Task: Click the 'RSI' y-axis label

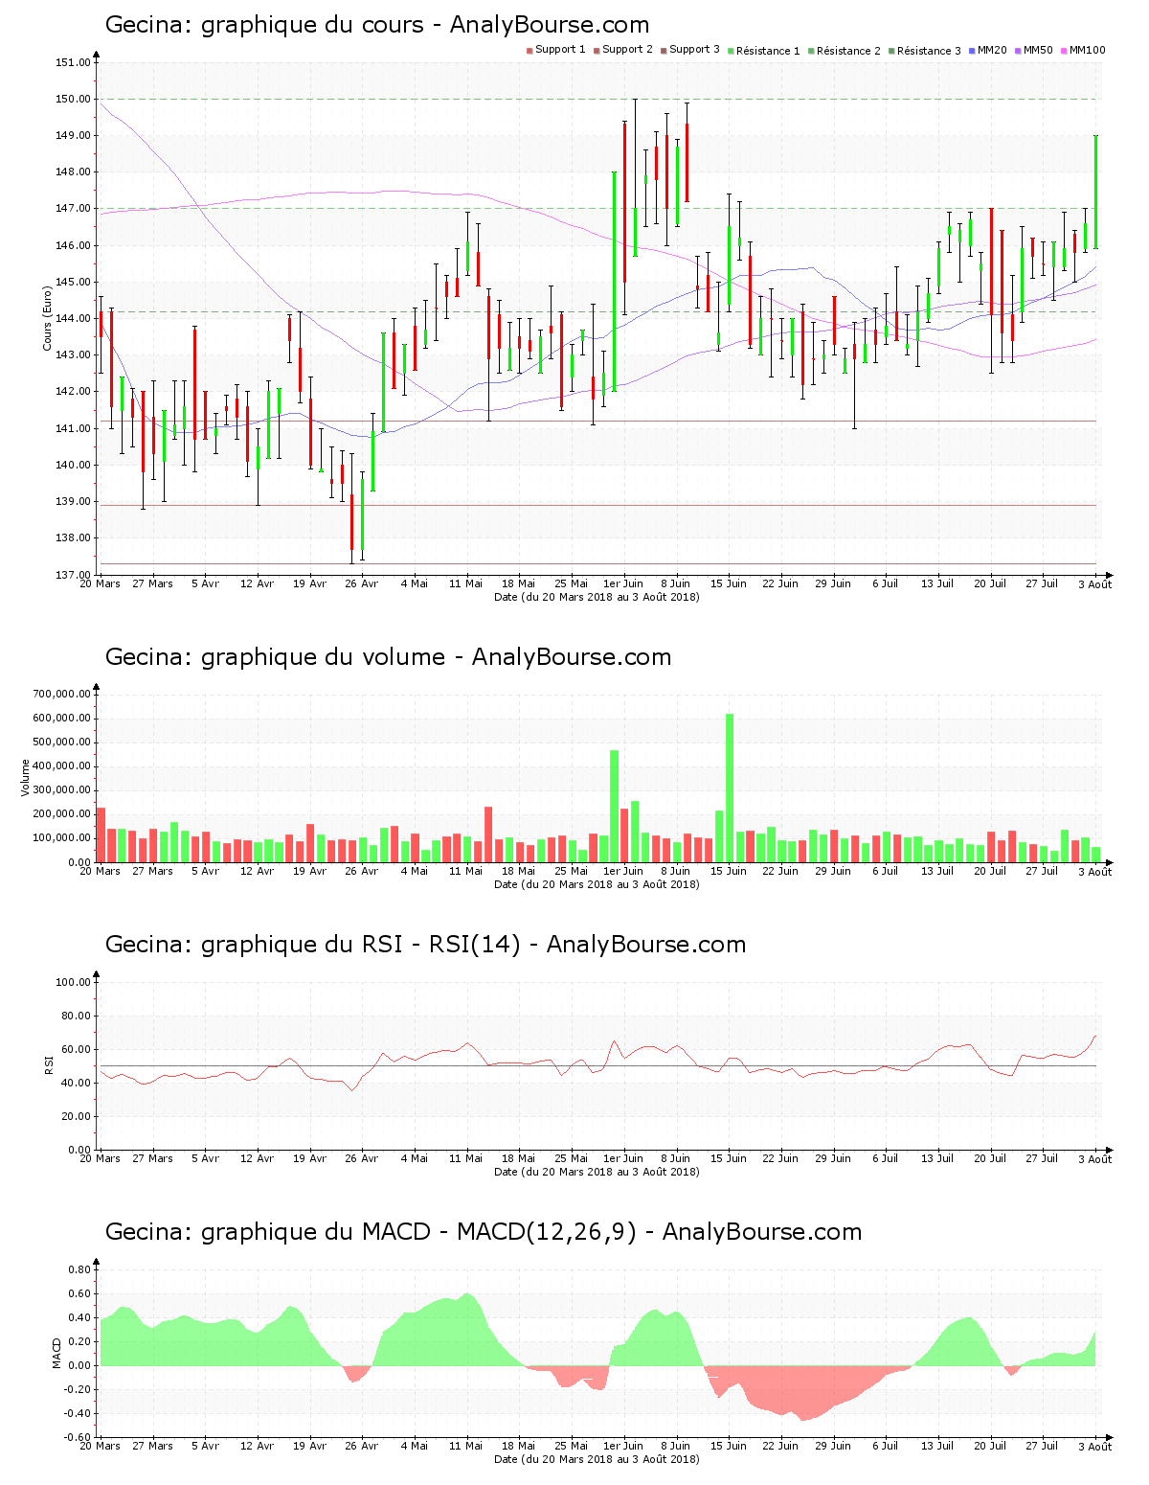Action: (x=47, y=1064)
